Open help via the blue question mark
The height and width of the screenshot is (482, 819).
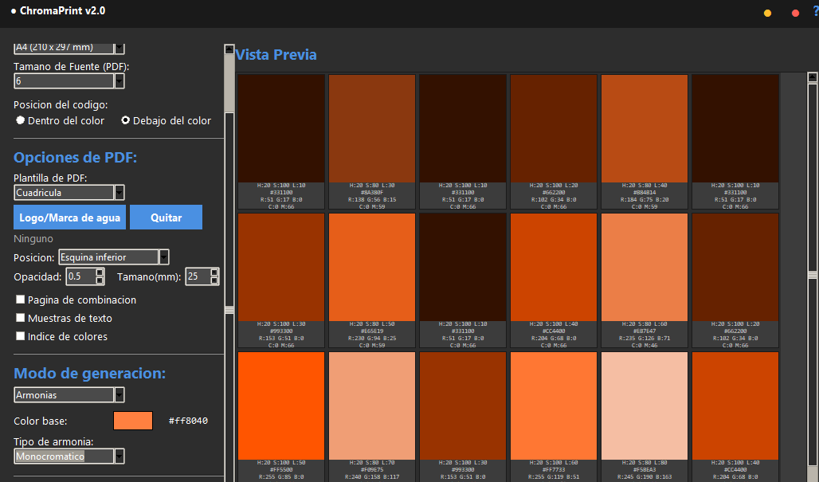tap(816, 11)
